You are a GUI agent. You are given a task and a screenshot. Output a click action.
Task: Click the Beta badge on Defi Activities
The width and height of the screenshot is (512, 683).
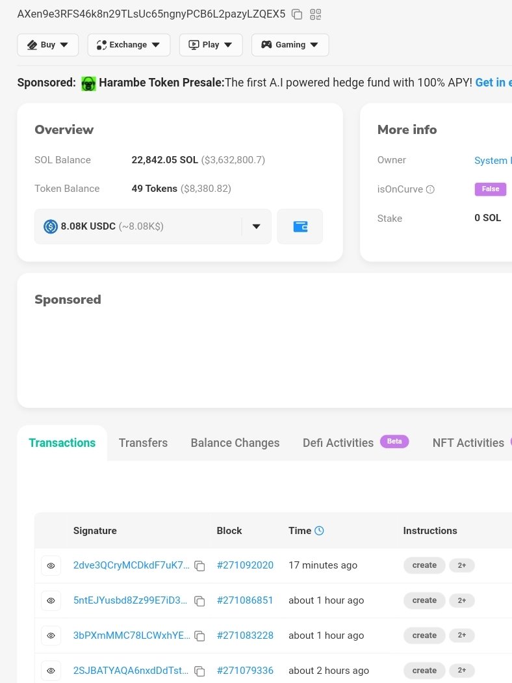pyautogui.click(x=394, y=442)
